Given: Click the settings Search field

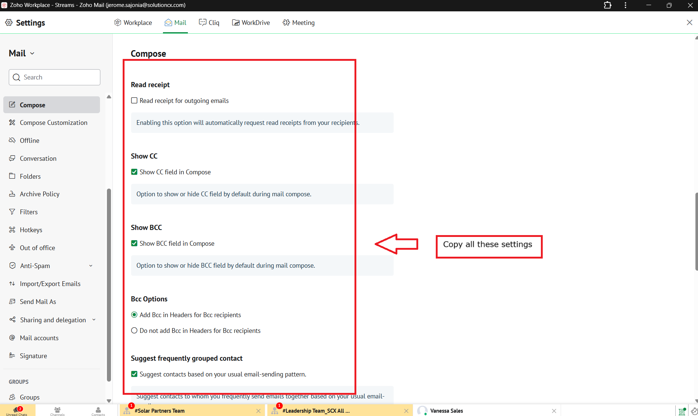Looking at the screenshot, I should (55, 77).
